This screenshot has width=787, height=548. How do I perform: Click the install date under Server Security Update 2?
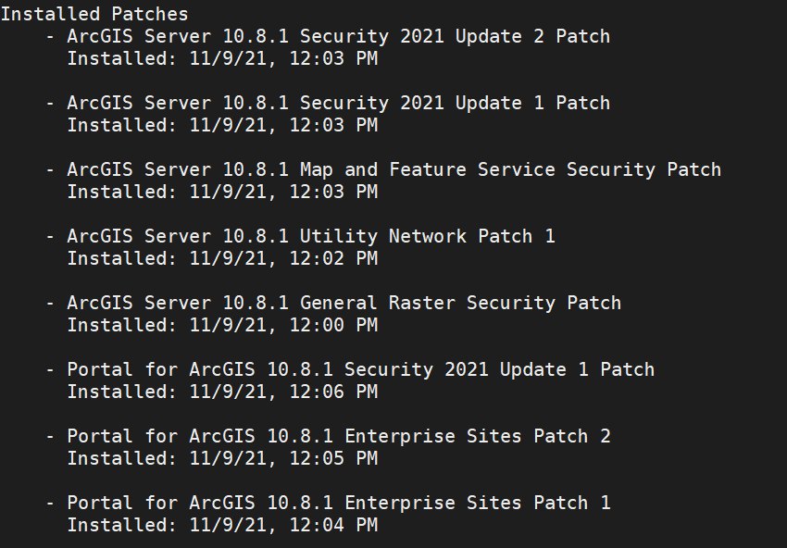coord(222,58)
